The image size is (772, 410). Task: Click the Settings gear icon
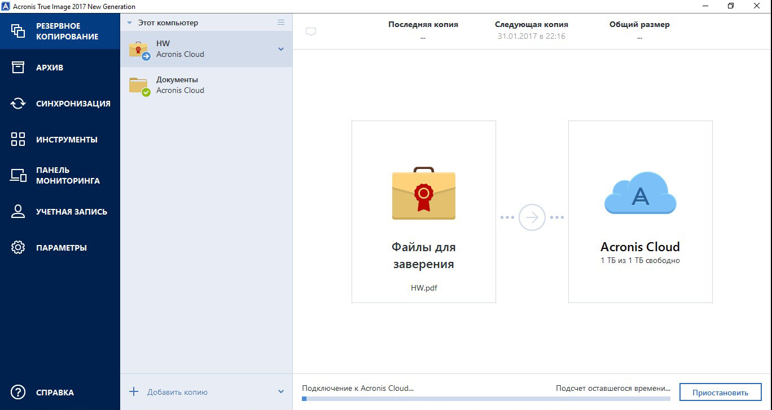tap(18, 247)
